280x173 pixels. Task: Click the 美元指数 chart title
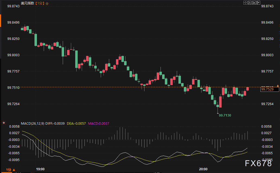pyautogui.click(x=27, y=3)
